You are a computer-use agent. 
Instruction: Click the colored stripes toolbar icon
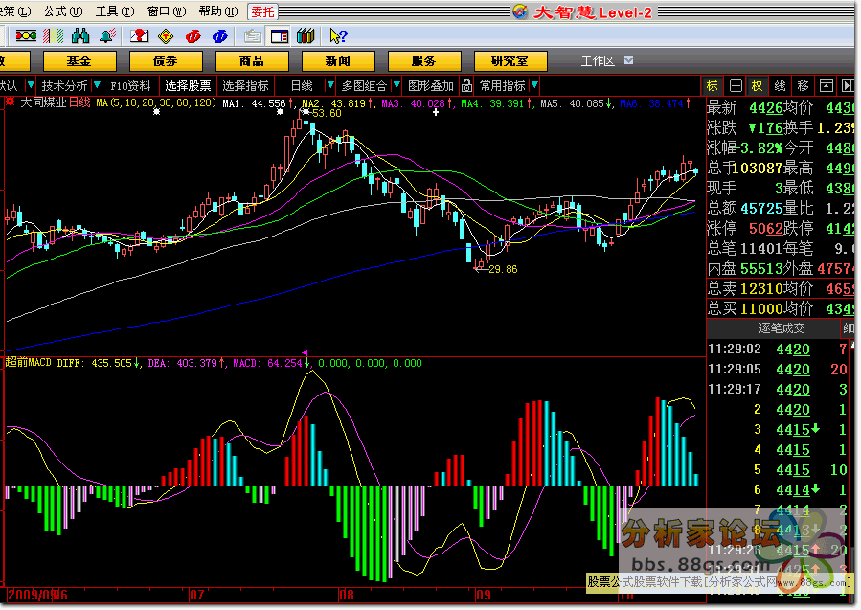coord(54,36)
